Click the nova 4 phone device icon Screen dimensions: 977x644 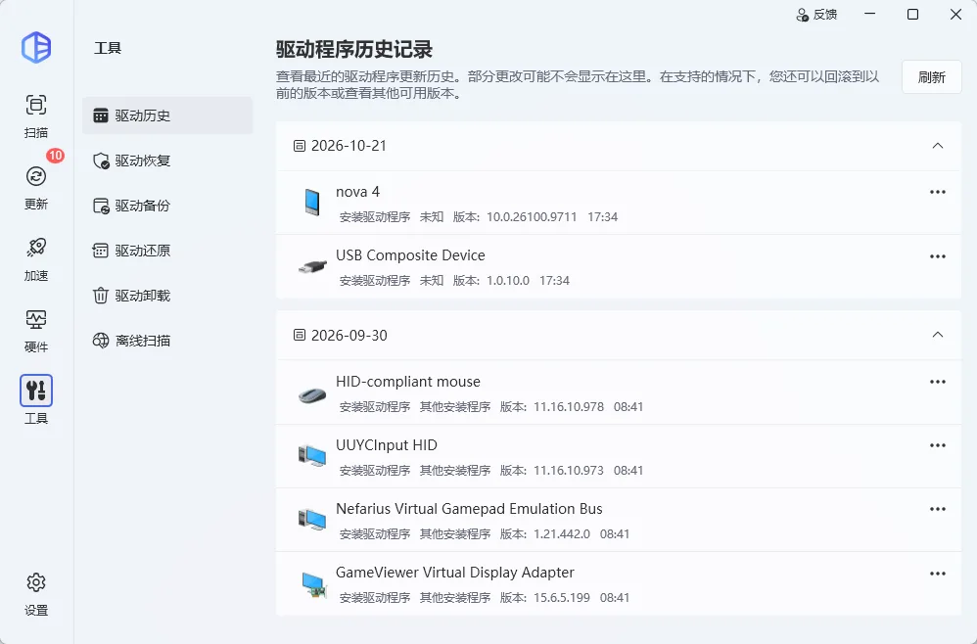(312, 203)
